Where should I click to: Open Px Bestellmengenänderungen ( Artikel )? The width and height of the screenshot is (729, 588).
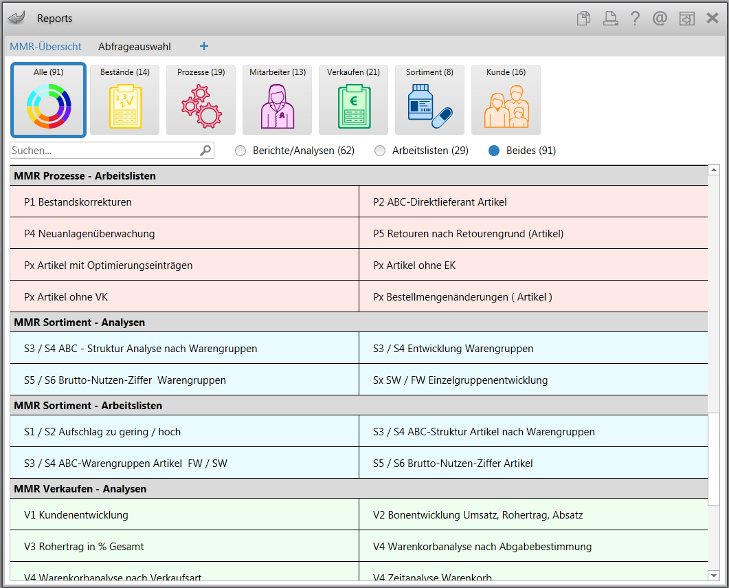(533, 297)
